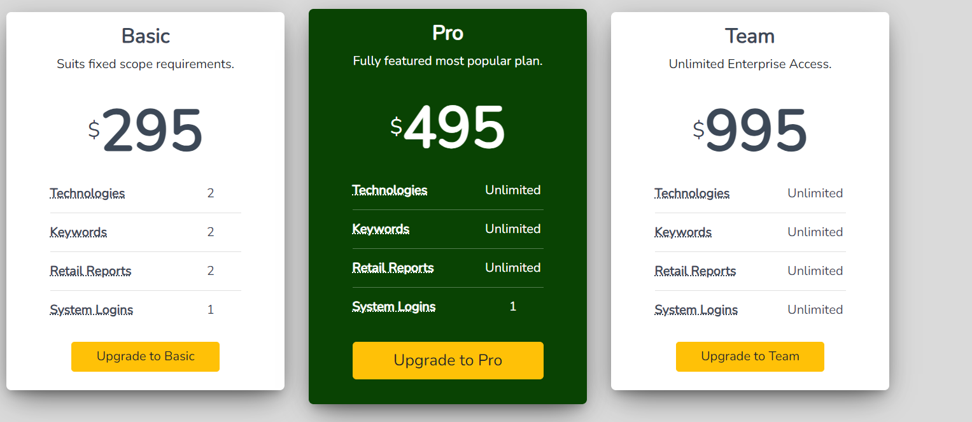Screen dimensions: 972x422
Task: Click System Logins value 1 in Basic
Action: pos(211,310)
